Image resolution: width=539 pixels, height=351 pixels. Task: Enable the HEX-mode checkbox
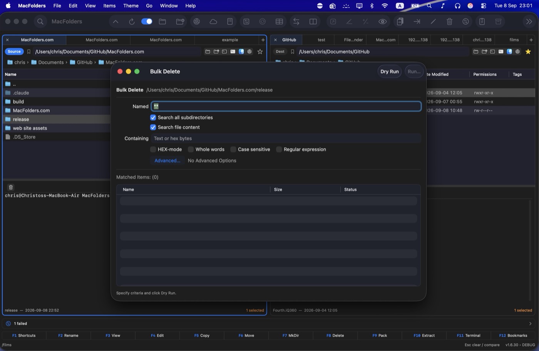tap(153, 149)
